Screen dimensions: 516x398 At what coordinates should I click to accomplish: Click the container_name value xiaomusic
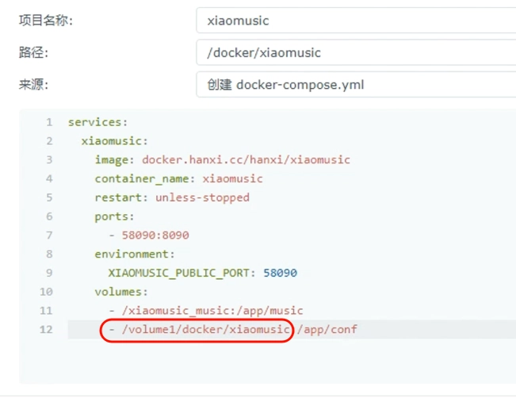point(232,178)
